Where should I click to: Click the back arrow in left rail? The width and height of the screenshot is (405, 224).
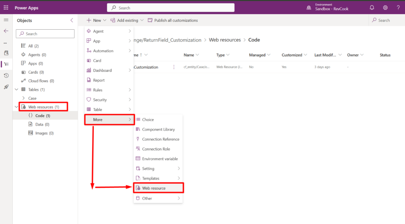(6, 31)
